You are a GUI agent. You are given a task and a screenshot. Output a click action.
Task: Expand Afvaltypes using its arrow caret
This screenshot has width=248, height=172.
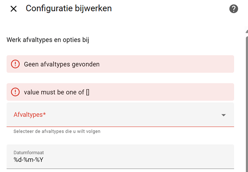click(x=224, y=115)
